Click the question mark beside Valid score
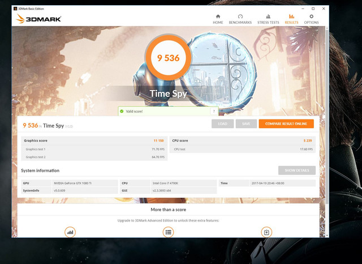362x264 pixels. coord(214,111)
